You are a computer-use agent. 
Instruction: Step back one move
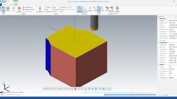point(68,89)
